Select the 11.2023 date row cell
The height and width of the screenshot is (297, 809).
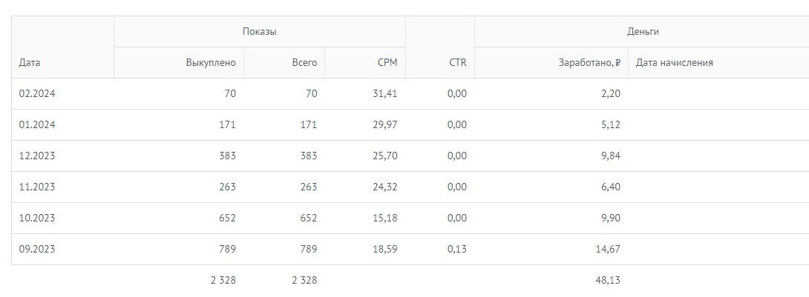(x=37, y=187)
